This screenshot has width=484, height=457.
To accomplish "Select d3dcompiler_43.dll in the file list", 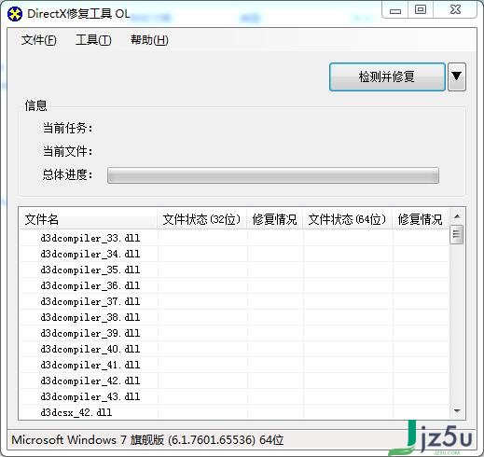I will [x=90, y=396].
